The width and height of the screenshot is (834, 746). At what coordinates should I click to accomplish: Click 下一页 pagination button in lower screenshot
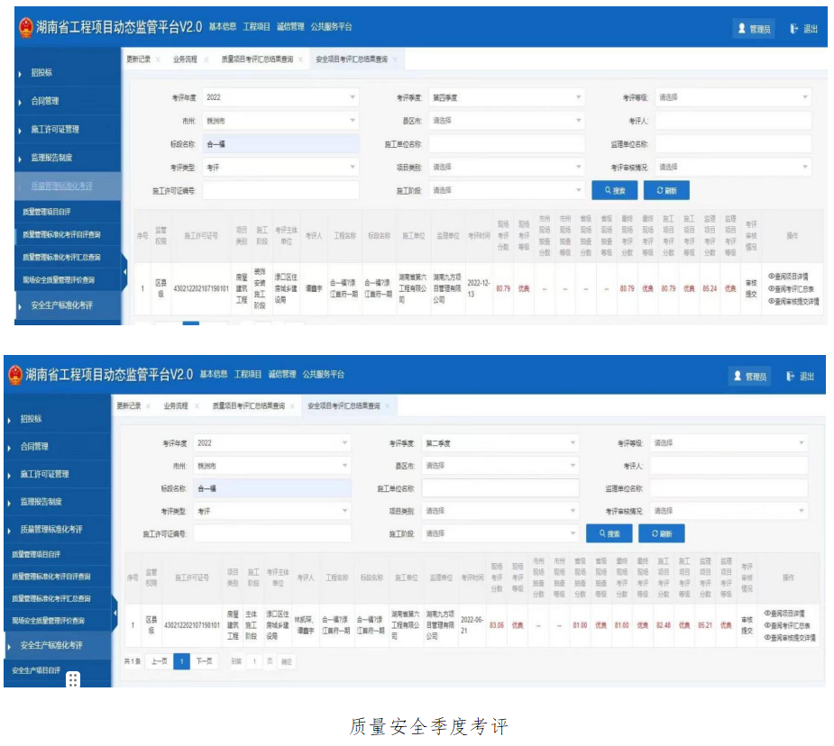click(205, 661)
